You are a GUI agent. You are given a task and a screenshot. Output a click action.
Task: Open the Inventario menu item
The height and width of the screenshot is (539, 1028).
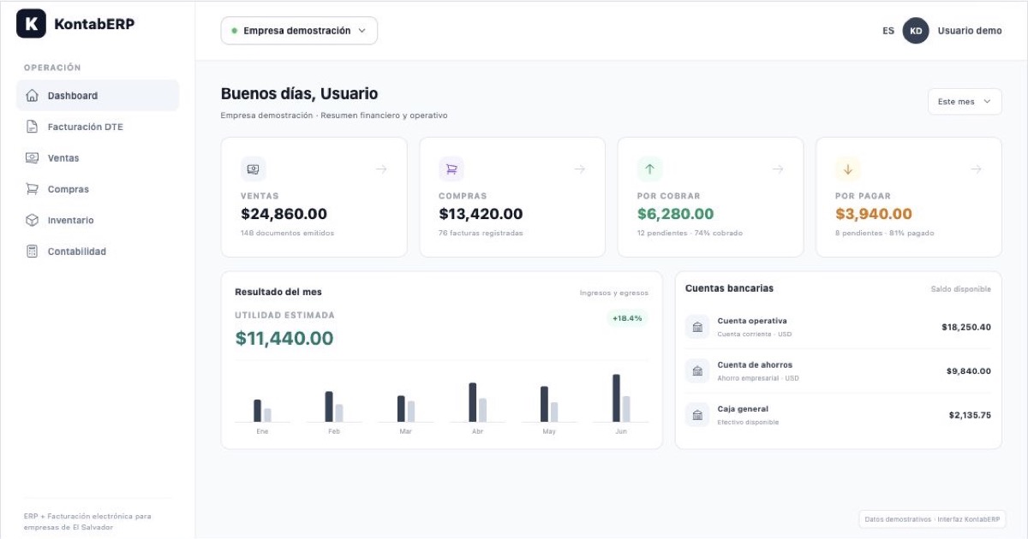pyautogui.click(x=98, y=220)
